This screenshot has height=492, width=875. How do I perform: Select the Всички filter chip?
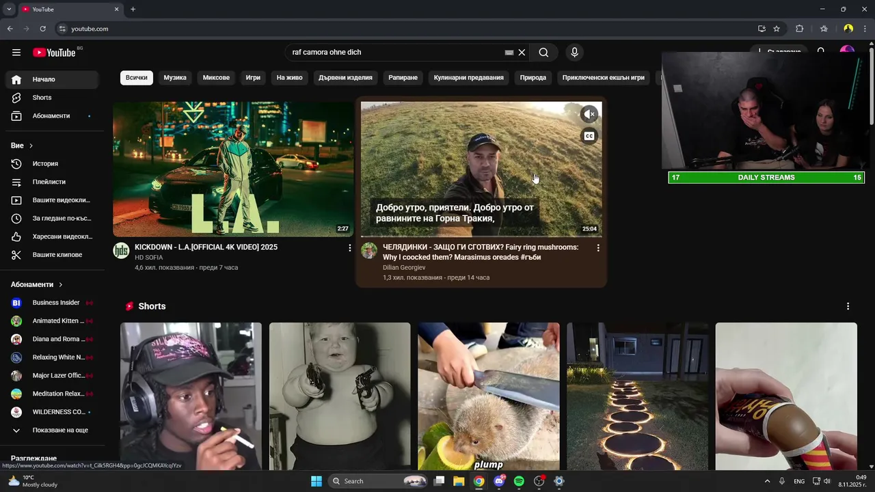137,78
